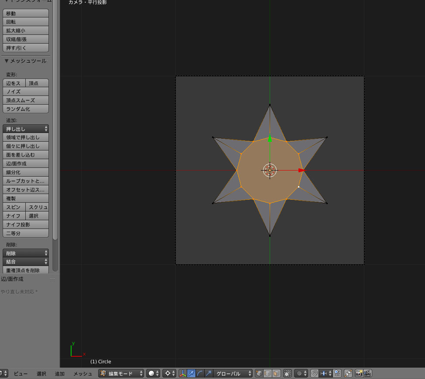Open the 削除 dropdown
The image size is (425, 379).
pos(26,253)
